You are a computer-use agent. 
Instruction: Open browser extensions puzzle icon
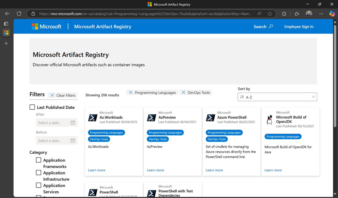(x=284, y=13)
